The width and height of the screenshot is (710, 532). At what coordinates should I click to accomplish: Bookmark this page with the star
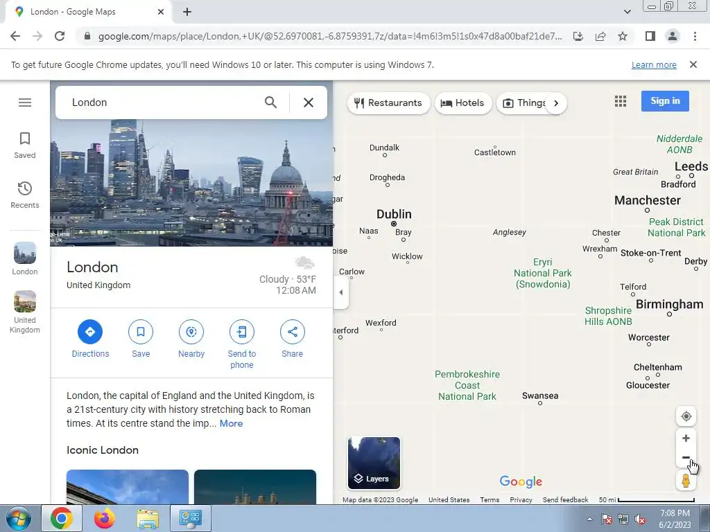pyautogui.click(x=623, y=36)
